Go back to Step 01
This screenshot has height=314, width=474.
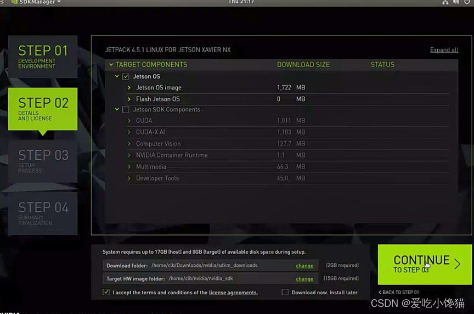pos(399,292)
